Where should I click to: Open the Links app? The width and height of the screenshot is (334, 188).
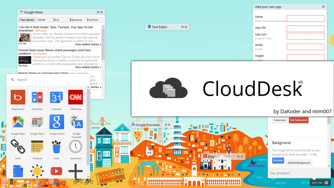tap(18, 146)
